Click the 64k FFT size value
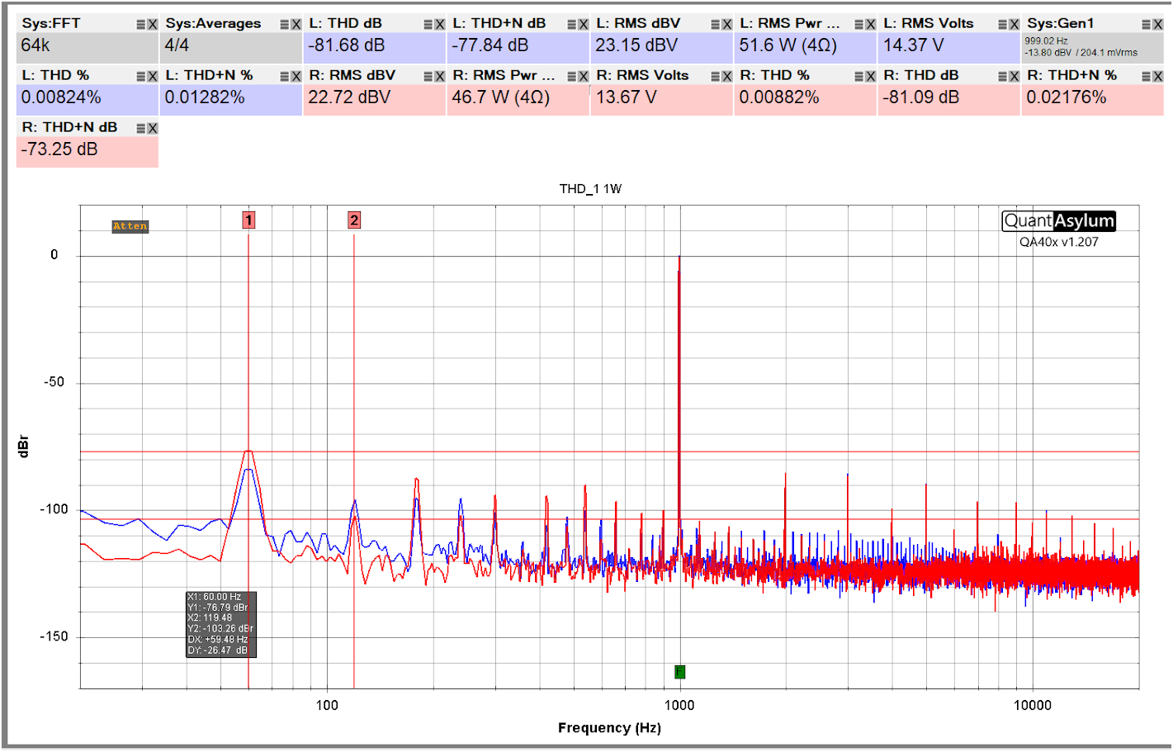Viewport: 1173px width, 752px height. pyautogui.click(x=35, y=45)
